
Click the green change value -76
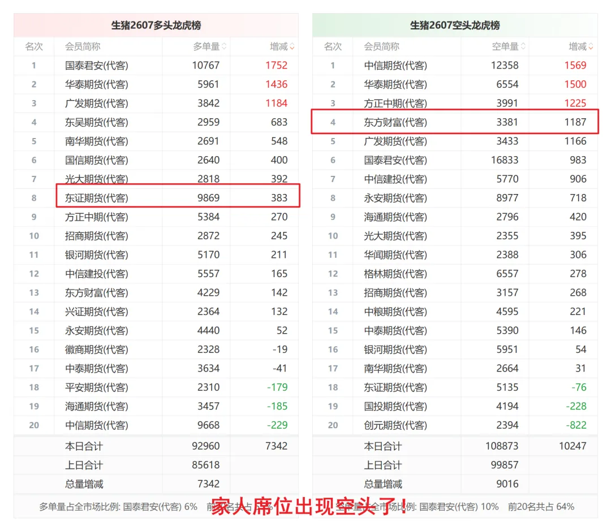tap(579, 387)
